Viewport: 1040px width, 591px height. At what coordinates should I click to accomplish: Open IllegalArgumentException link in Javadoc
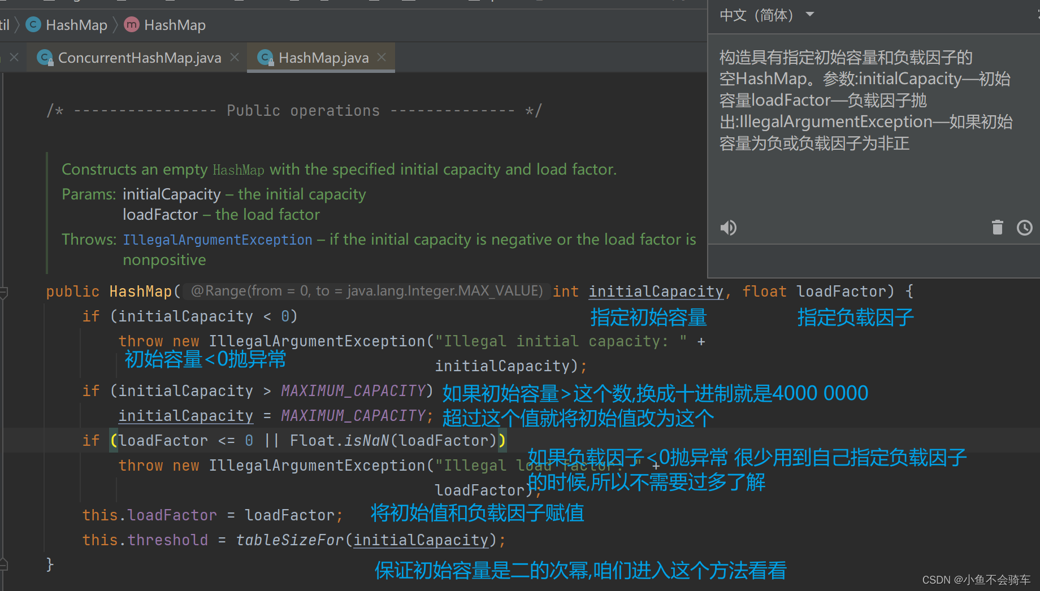pyautogui.click(x=218, y=240)
